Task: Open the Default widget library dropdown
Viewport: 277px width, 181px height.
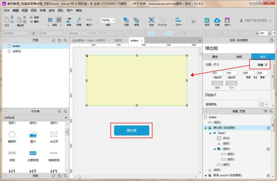Action: 35,118
